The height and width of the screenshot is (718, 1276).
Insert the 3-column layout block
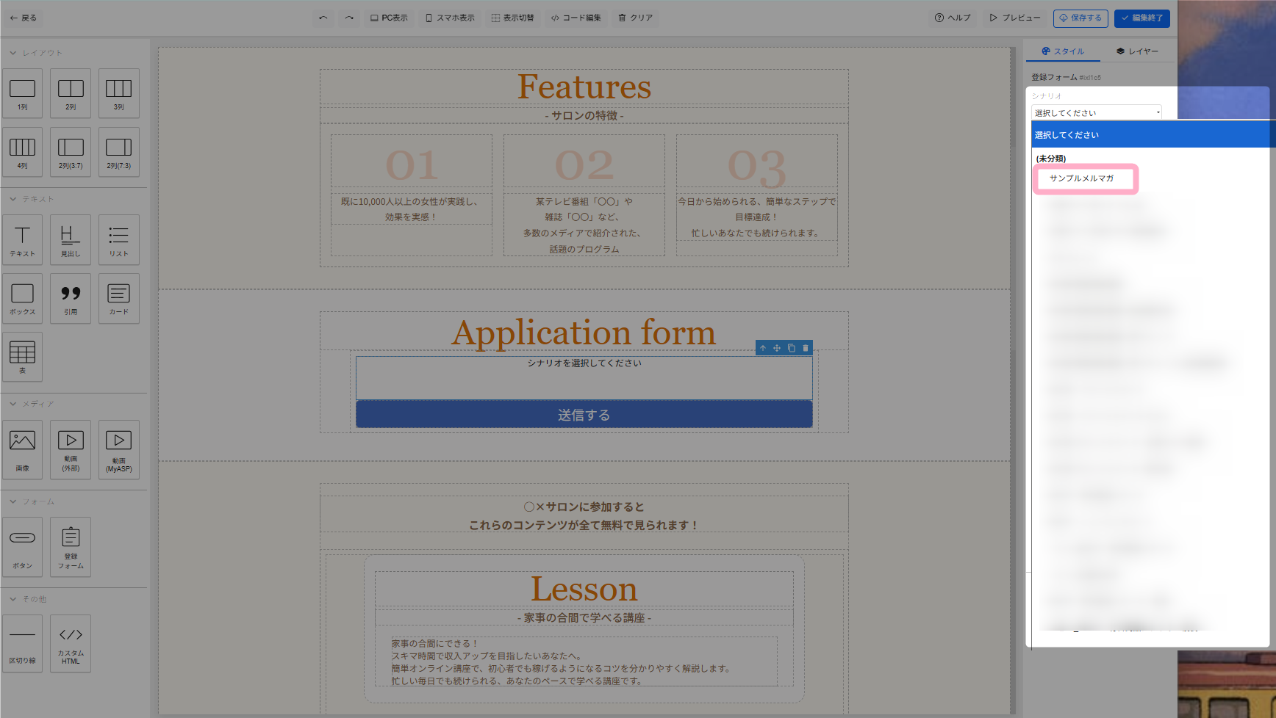118,93
